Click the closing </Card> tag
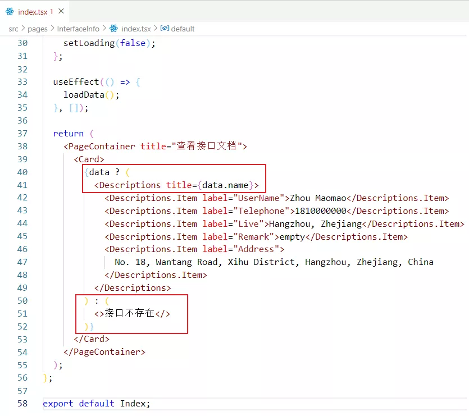 (92, 339)
